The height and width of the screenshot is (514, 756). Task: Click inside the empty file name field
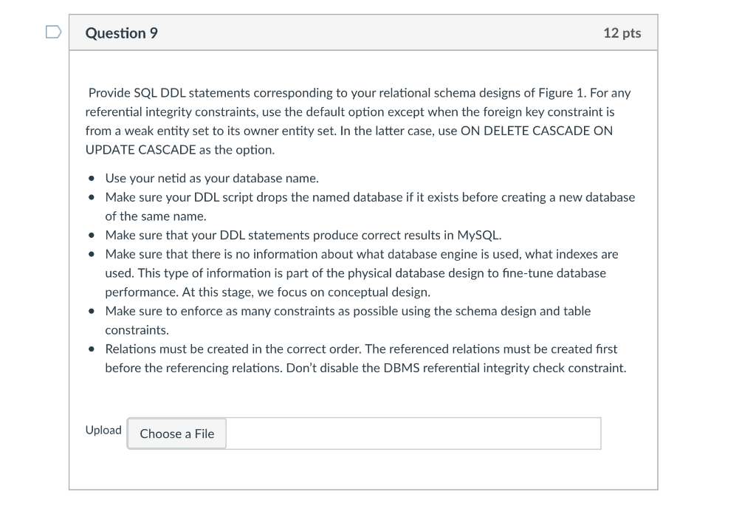413,434
